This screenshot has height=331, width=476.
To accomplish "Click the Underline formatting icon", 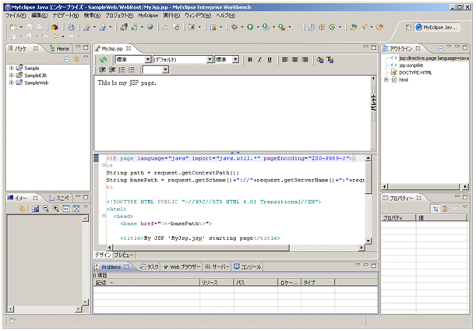I will [270, 59].
